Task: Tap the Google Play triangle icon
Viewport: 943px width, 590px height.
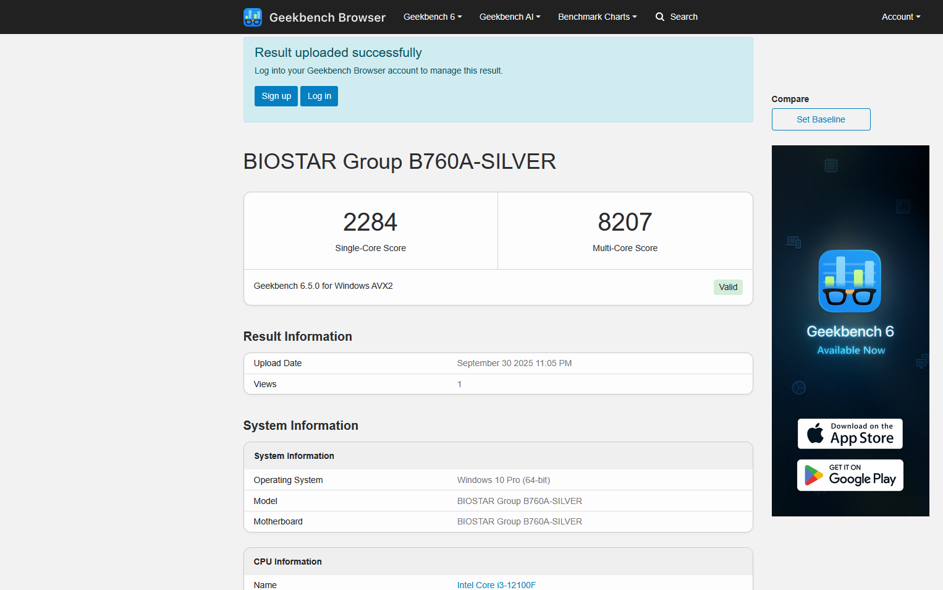Action: 813,475
